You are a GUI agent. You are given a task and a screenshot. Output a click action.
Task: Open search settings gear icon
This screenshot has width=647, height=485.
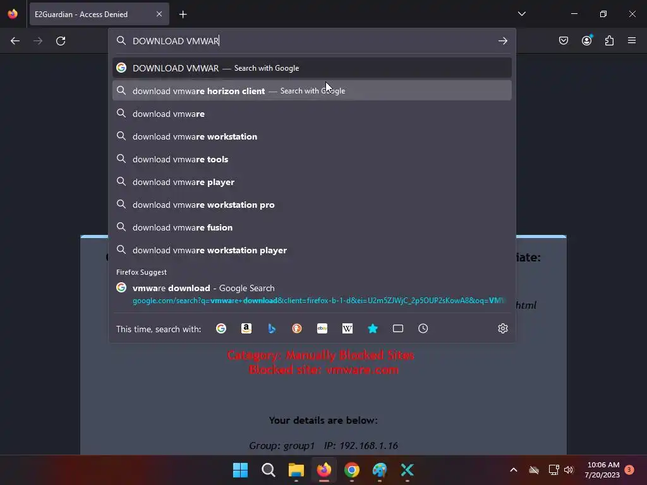pyautogui.click(x=502, y=328)
